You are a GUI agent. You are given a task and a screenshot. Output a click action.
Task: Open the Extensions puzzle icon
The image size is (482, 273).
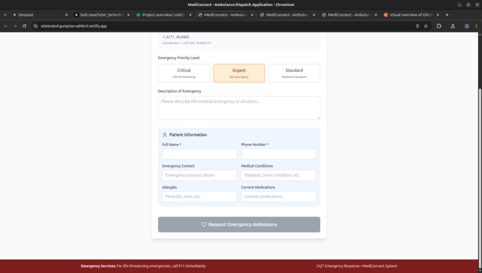tap(439, 26)
